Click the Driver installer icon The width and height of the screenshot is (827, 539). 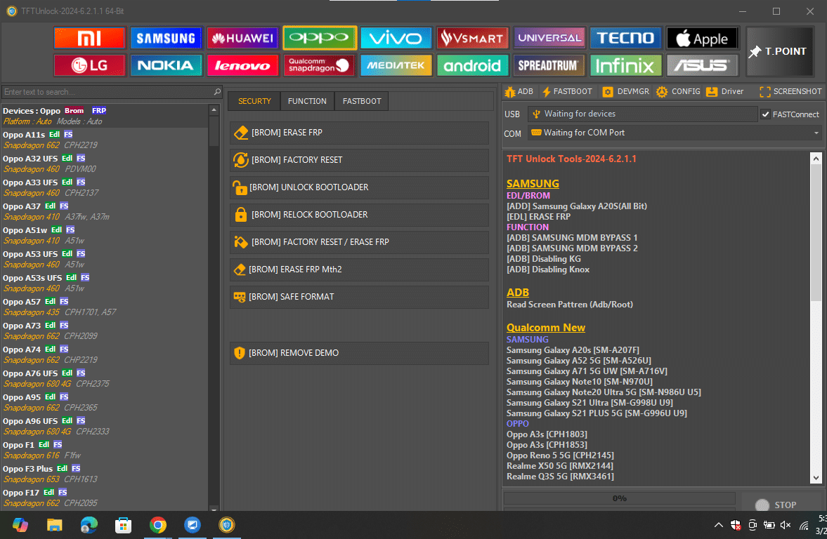click(724, 91)
